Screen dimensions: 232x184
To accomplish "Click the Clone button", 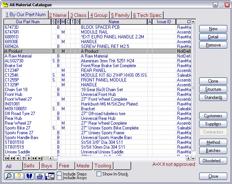I will coord(213,81).
